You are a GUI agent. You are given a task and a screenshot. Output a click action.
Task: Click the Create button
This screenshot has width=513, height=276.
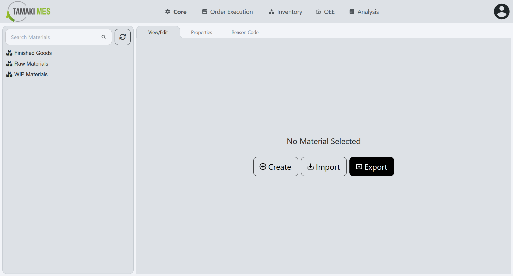(276, 167)
